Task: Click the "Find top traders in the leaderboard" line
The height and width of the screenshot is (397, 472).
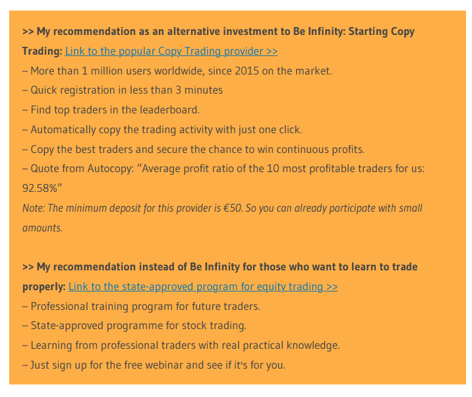Action: coord(111,109)
